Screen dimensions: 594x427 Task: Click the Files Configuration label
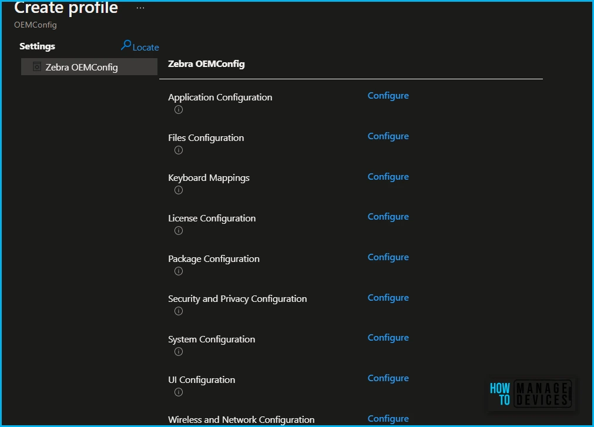206,138
